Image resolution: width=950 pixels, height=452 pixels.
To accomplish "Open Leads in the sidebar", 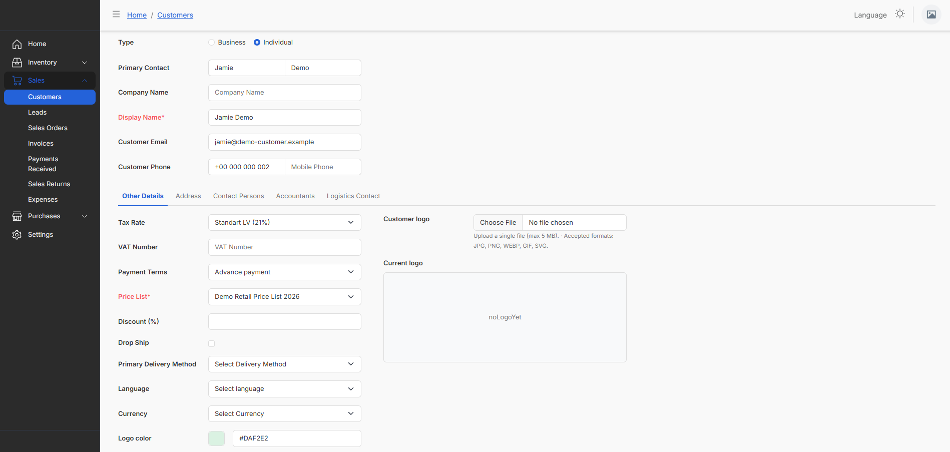I will click(x=50, y=113).
